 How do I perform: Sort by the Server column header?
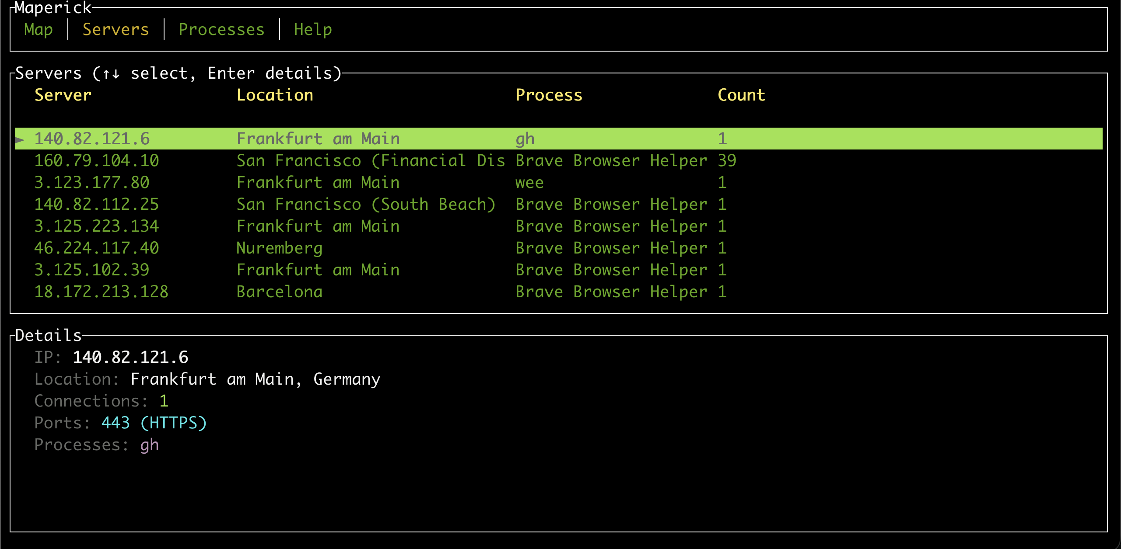tap(63, 95)
